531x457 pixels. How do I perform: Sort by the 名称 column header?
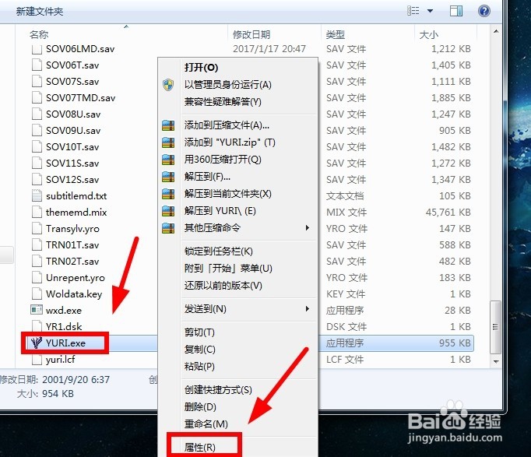(39, 34)
